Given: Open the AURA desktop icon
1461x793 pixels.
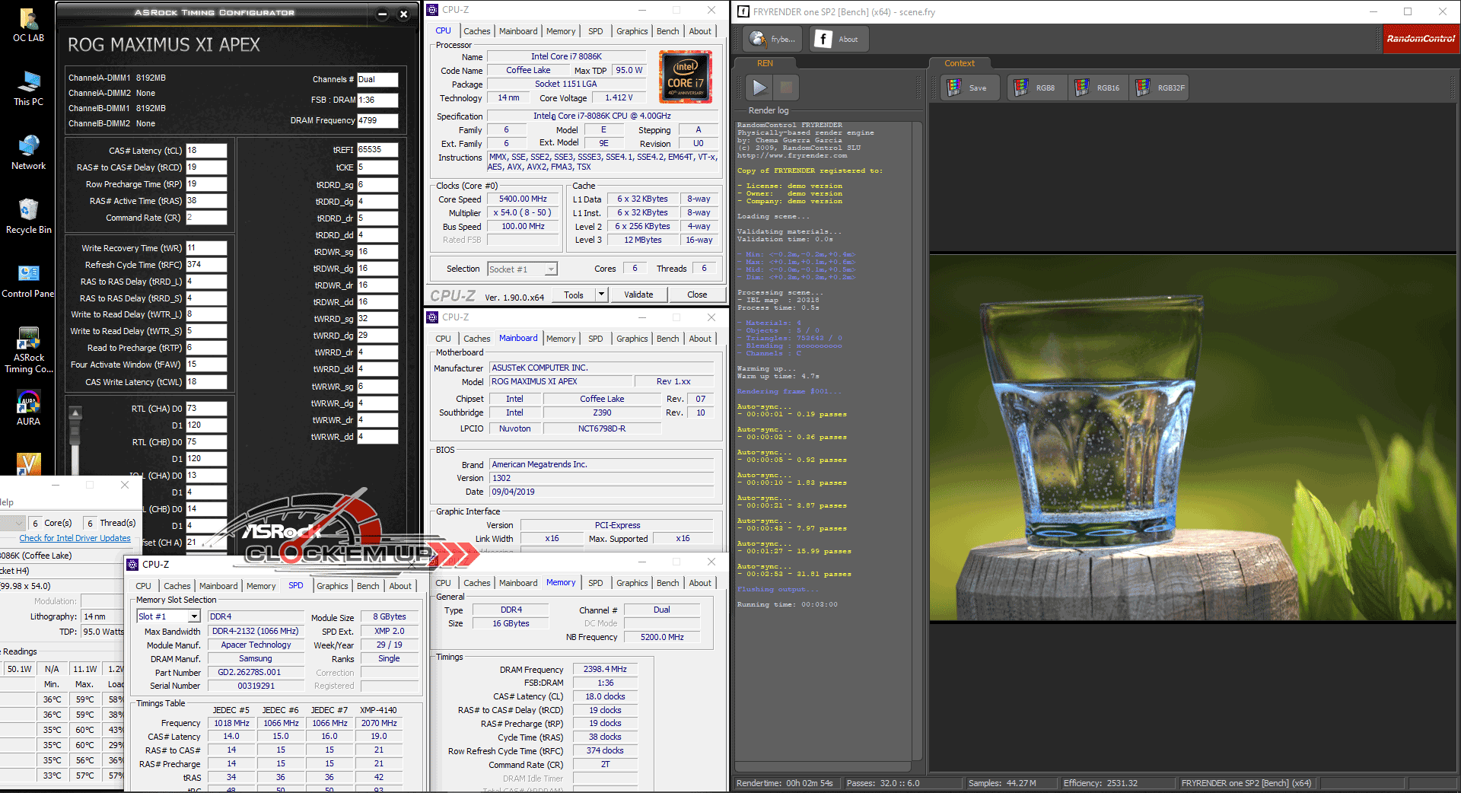Looking at the screenshot, I should tap(28, 408).
